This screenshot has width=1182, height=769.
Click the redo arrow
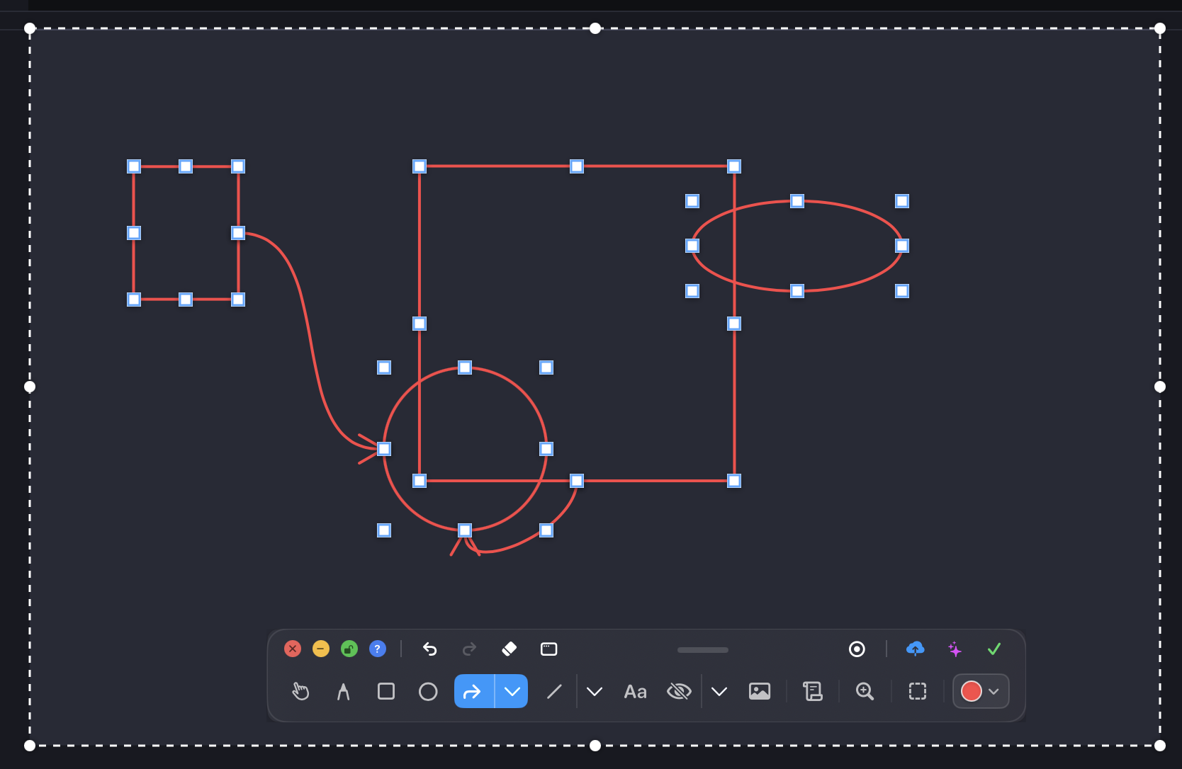(x=469, y=649)
